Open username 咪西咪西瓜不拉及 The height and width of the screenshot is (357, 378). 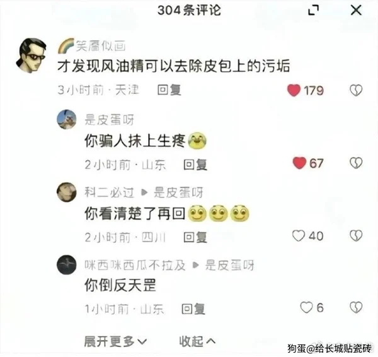pyautogui.click(x=135, y=265)
